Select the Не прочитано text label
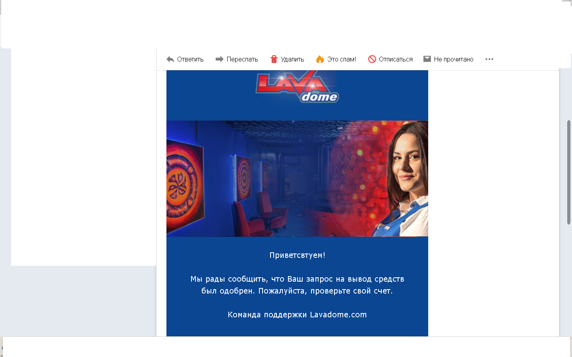The image size is (572, 357). [x=454, y=59]
